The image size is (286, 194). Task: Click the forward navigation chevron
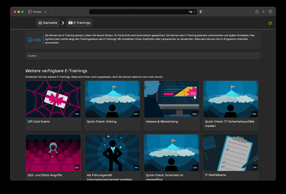point(52,12)
